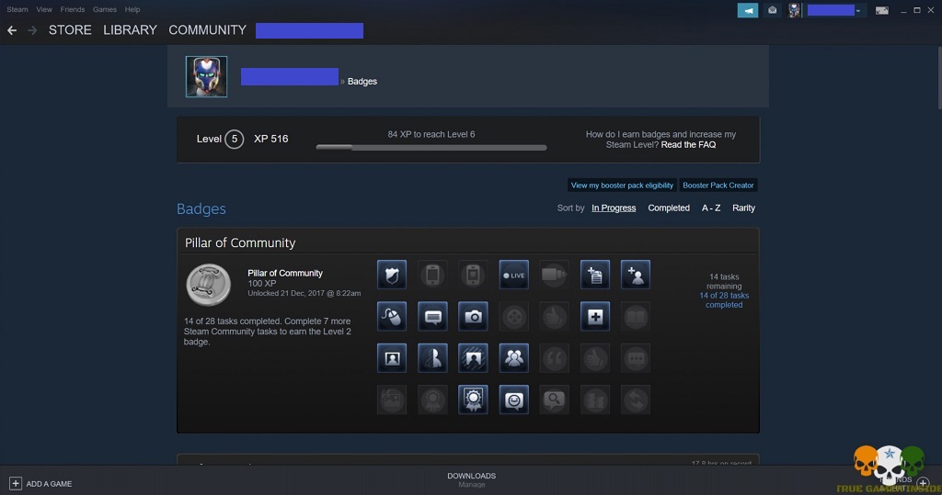This screenshot has width=942, height=495.
Task: Click the greyed-out thumbs-up beside the quotation marks
Action: click(595, 358)
